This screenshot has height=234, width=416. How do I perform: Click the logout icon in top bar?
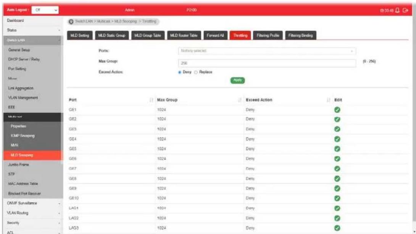(405, 10)
